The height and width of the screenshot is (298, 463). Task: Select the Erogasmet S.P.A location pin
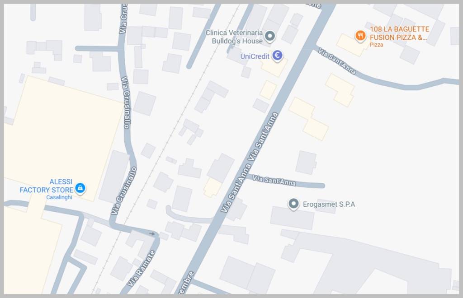(293, 204)
